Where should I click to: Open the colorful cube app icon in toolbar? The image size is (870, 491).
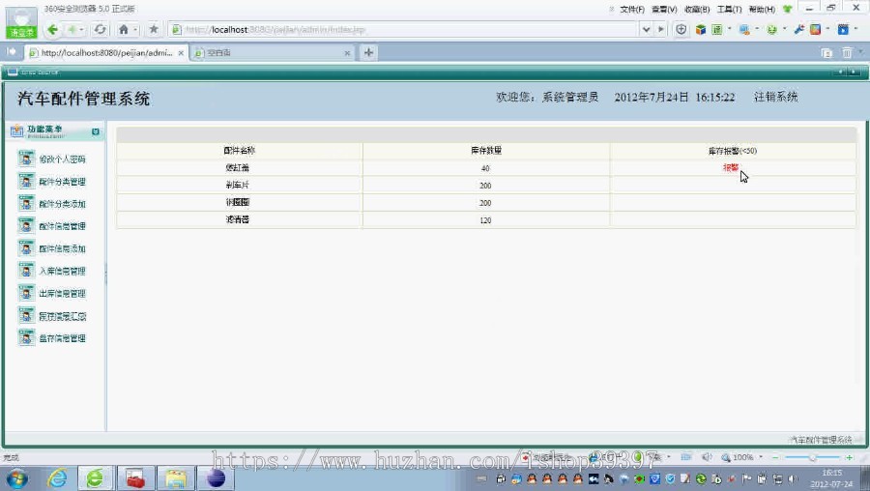coord(701,29)
